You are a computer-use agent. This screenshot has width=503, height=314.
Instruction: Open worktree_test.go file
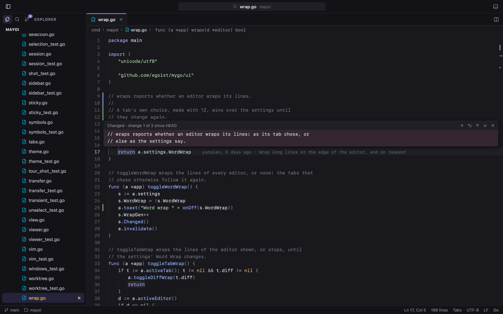pyautogui.click(x=43, y=288)
